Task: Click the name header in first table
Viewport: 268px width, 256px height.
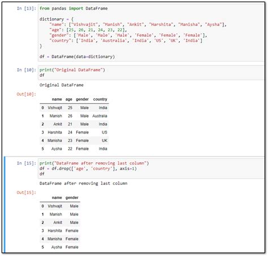Action: click(57, 99)
